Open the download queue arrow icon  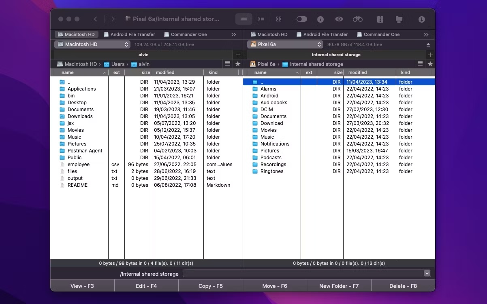(x=422, y=19)
